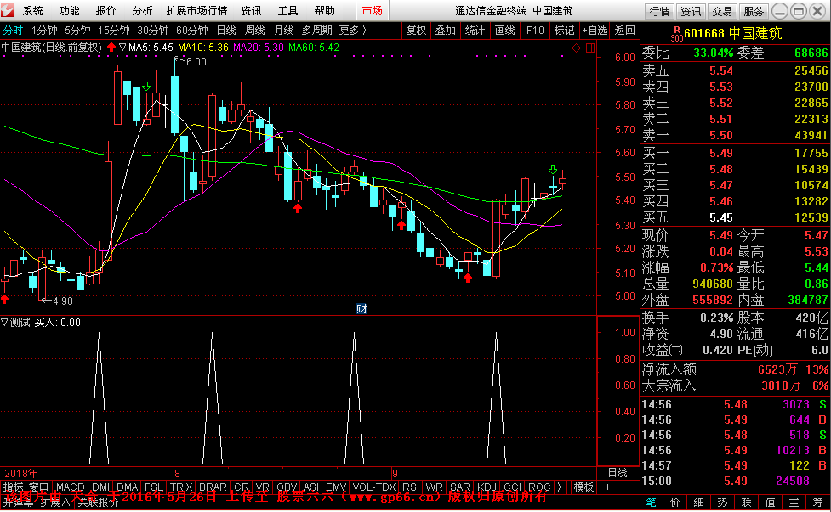Add stock using +自选 button

point(595,31)
